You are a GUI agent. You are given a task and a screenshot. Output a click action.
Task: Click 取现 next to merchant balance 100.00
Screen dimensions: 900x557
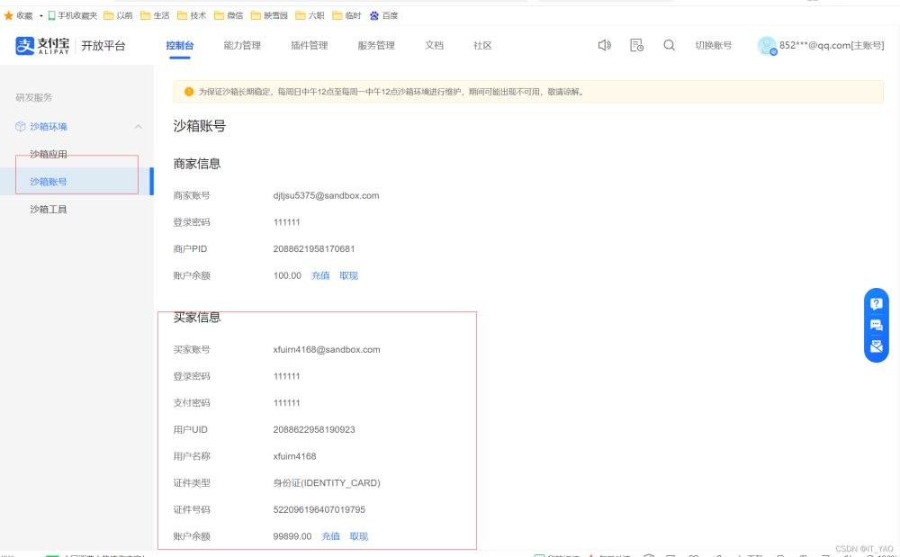(348, 276)
